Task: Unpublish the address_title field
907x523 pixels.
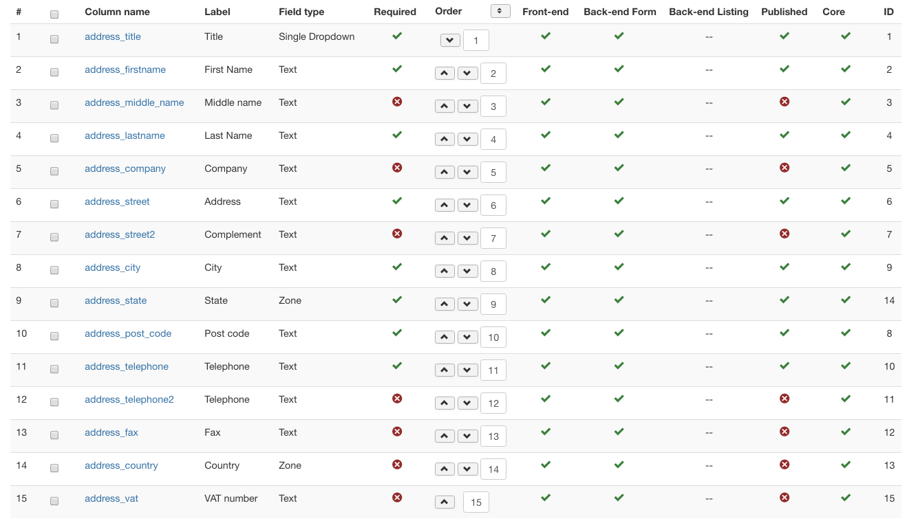Action: [x=784, y=36]
